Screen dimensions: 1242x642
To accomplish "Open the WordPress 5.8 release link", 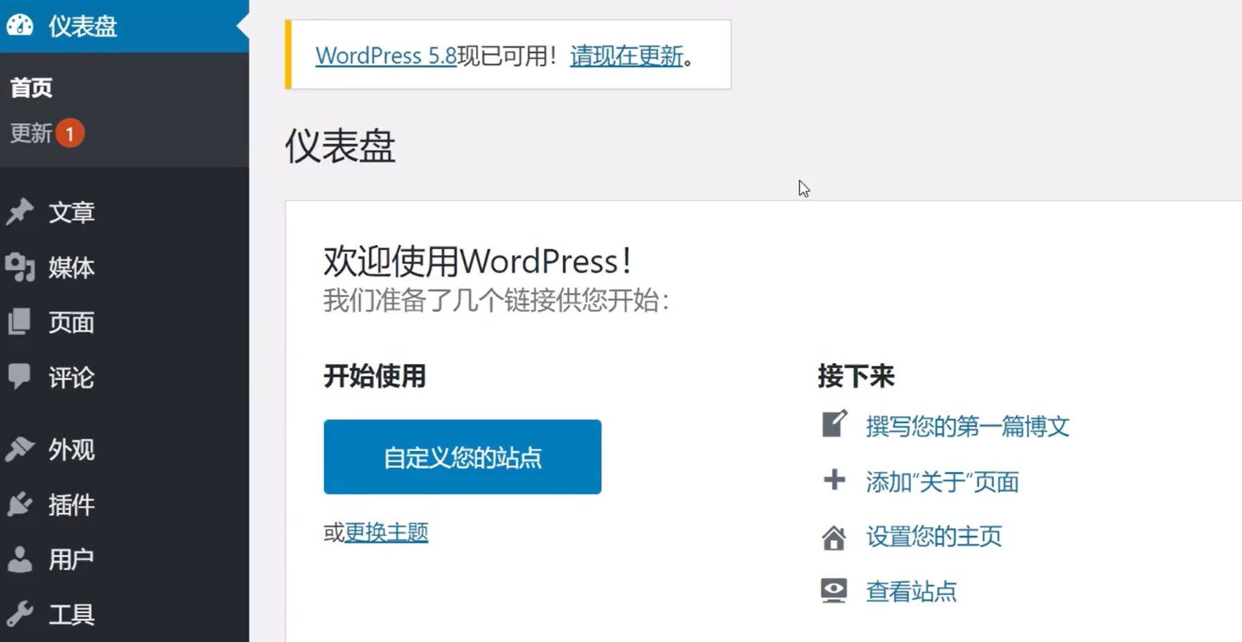I will pos(386,55).
